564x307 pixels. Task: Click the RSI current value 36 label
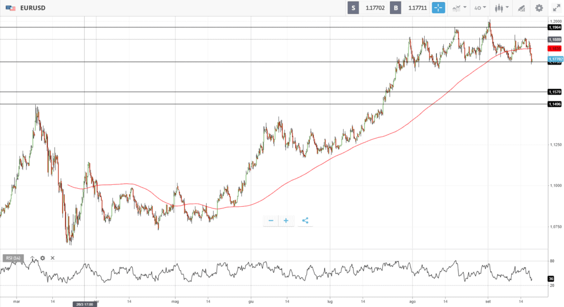[x=551, y=278]
